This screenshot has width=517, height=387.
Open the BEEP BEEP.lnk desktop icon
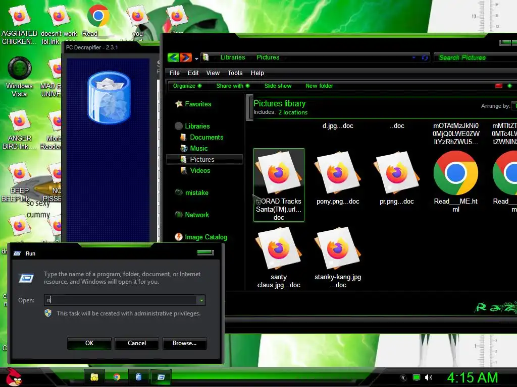[x=19, y=181]
